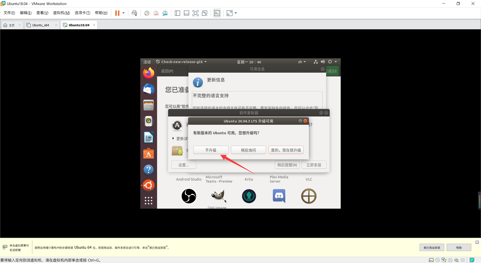Click 是的，现在就升级 button

pyautogui.click(x=286, y=150)
